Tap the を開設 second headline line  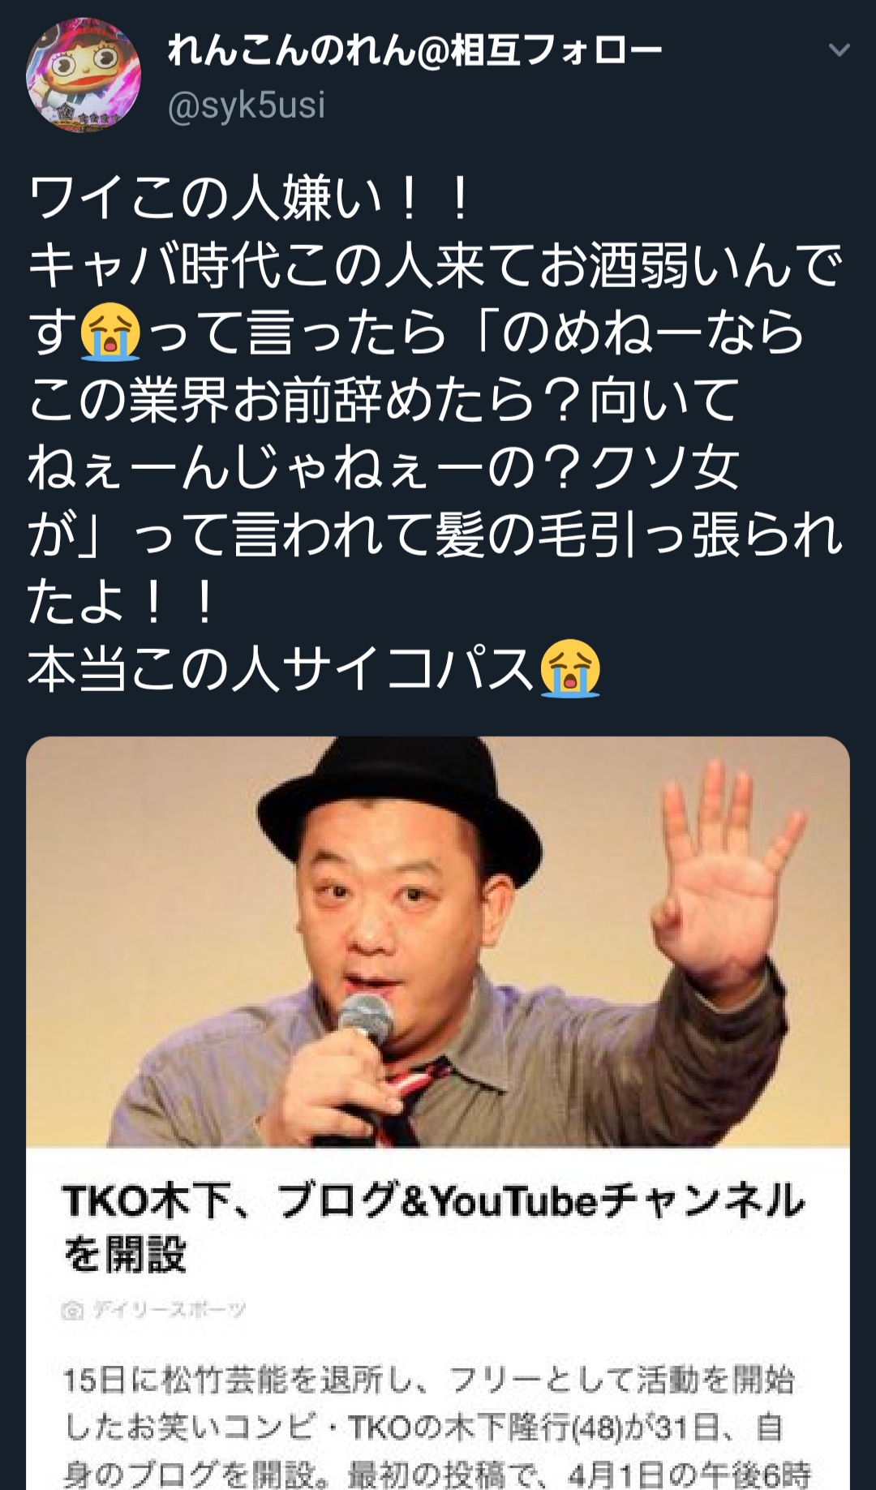click(125, 1254)
